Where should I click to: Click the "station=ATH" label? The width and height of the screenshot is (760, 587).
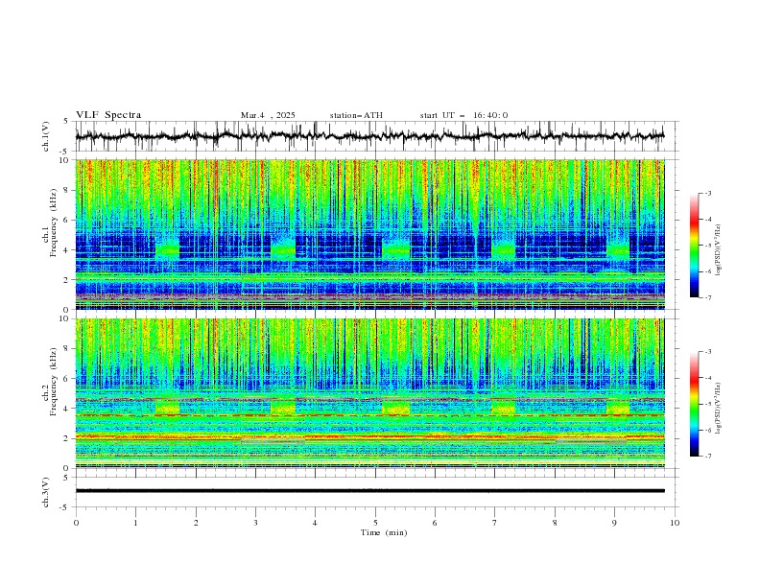point(356,115)
